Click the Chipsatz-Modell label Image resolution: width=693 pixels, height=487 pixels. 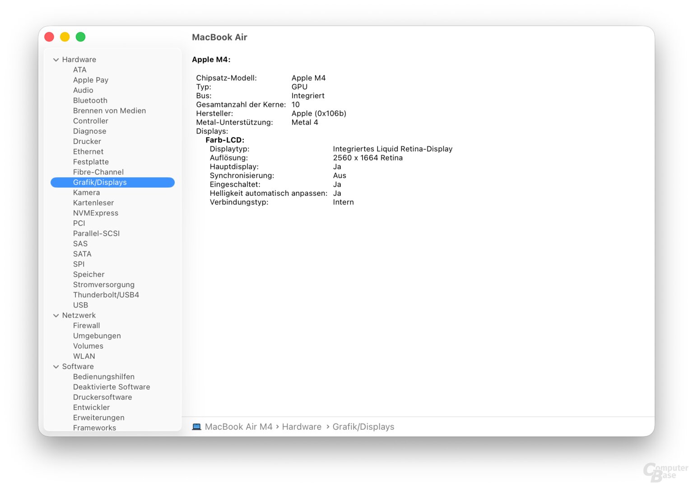point(227,78)
